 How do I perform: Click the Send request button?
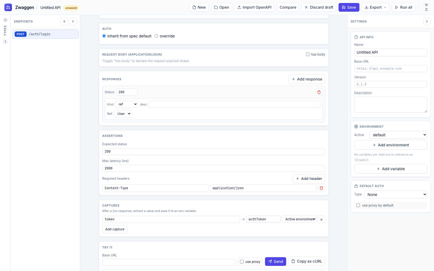[x=275, y=262]
